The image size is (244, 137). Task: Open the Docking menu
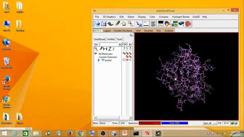[x=148, y=30]
